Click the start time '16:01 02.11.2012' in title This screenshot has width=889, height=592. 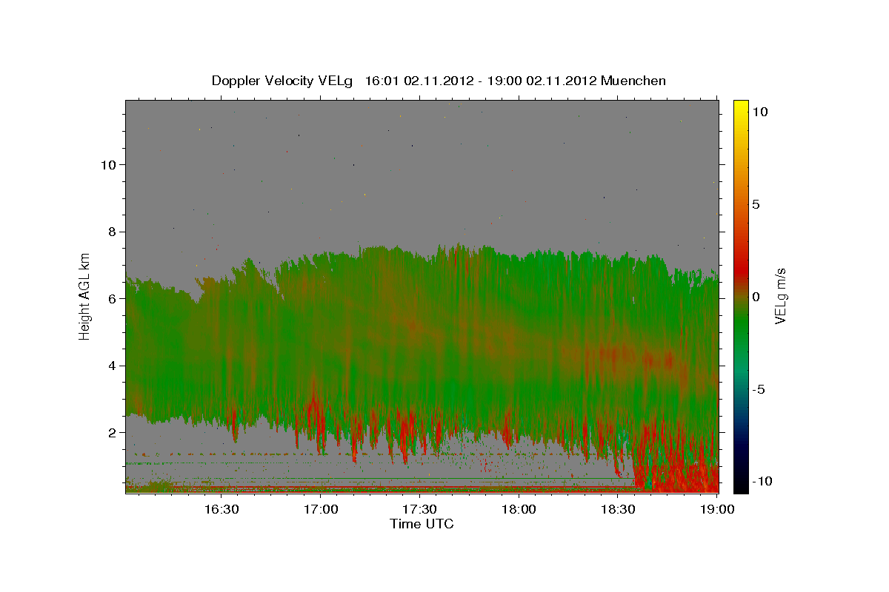click(419, 81)
